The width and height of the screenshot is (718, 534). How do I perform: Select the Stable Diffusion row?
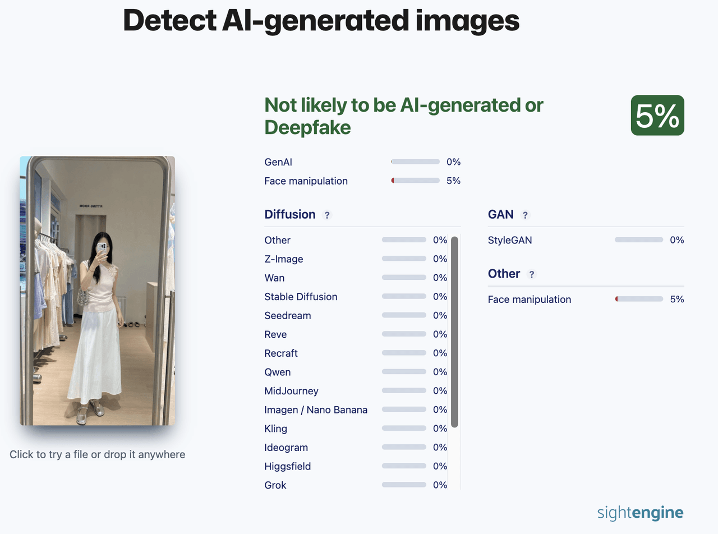click(x=356, y=297)
